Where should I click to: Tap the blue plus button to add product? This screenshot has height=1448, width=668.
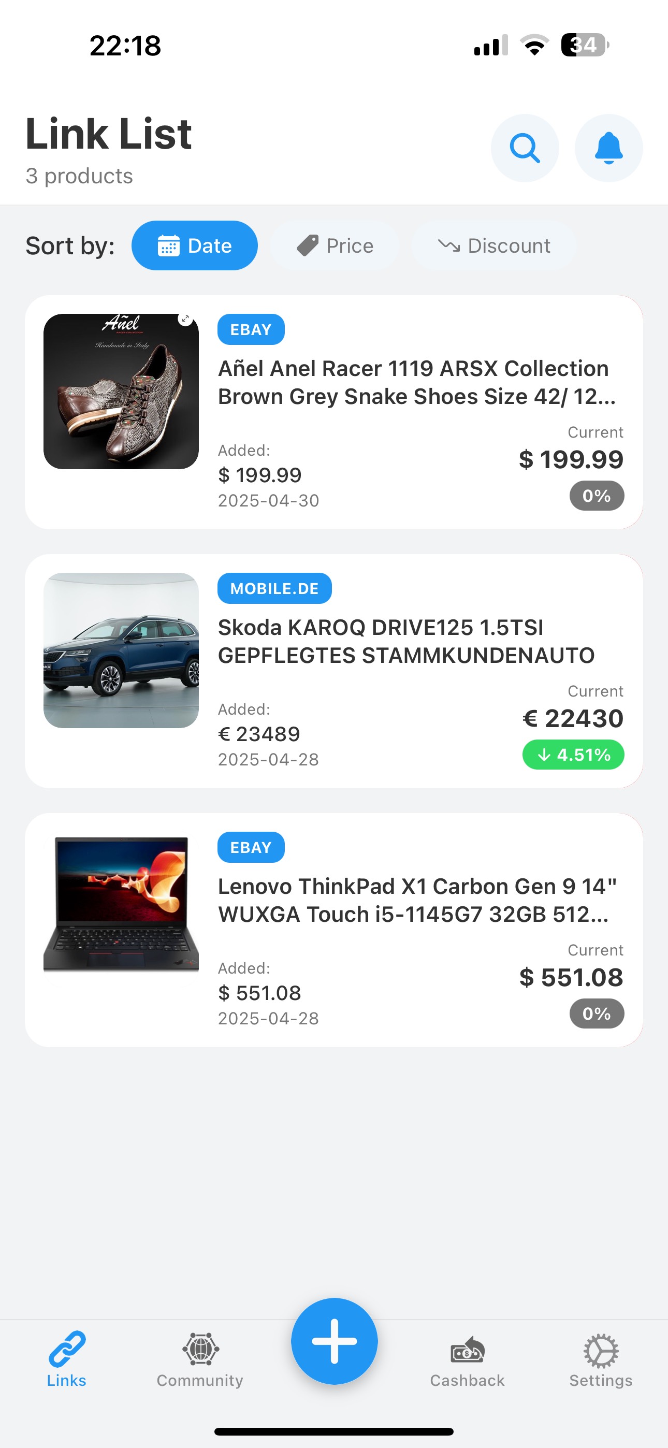point(334,1340)
